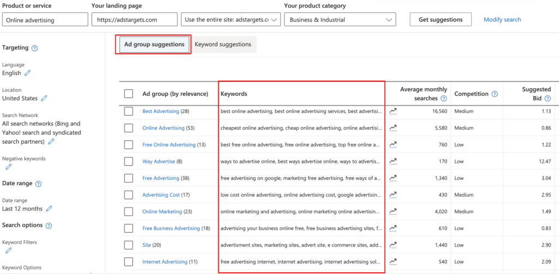This screenshot has width=559, height=274.
Task: Switch to the Keyword suggestions tab
Action: click(223, 44)
